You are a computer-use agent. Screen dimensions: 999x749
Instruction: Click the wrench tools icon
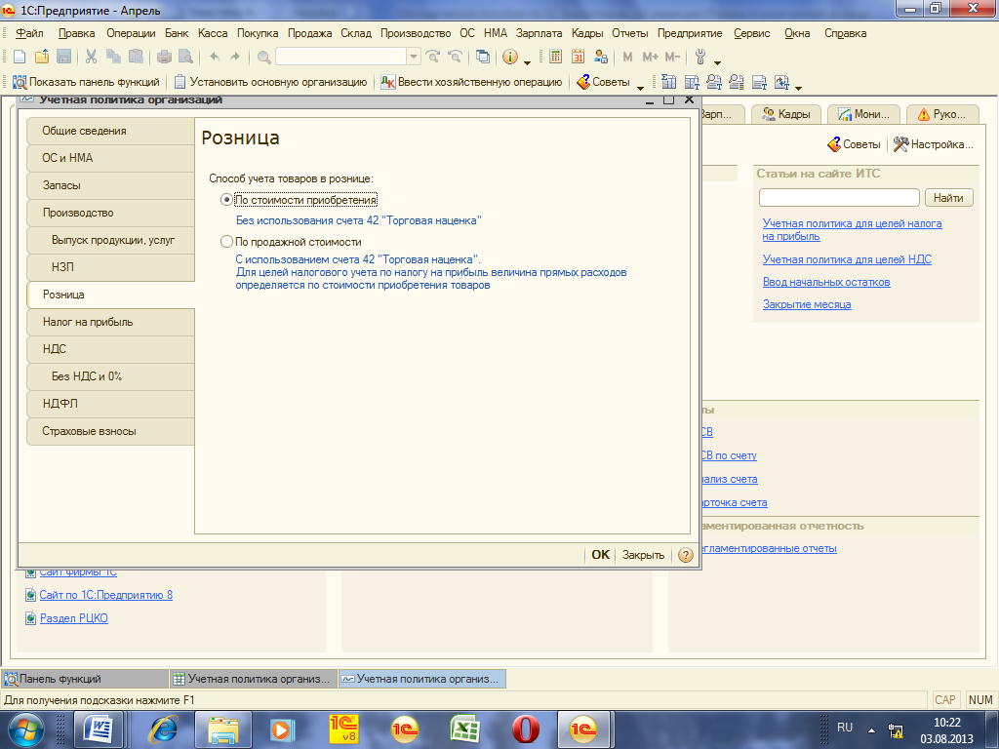tap(700, 57)
